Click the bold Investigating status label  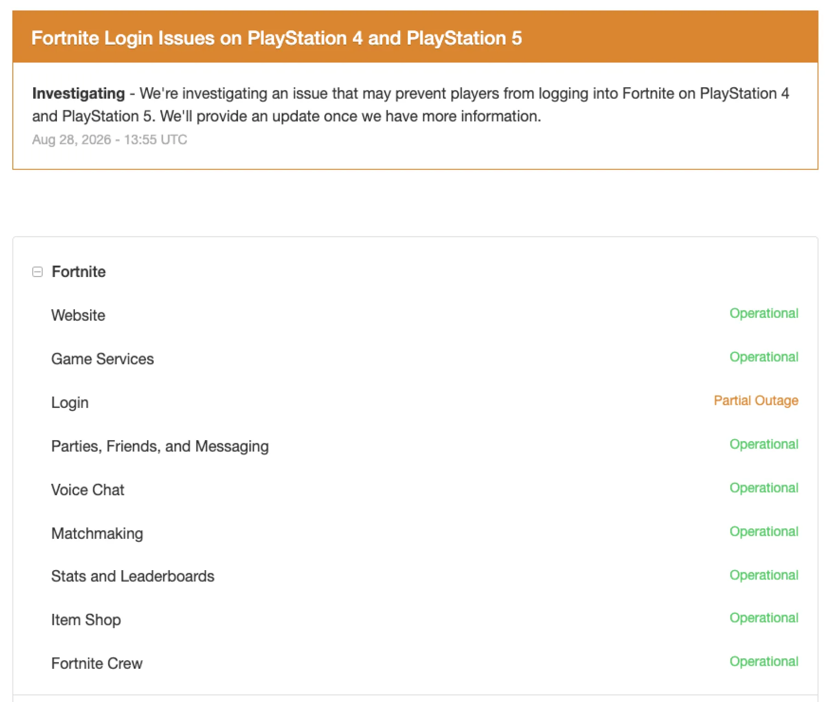point(78,93)
